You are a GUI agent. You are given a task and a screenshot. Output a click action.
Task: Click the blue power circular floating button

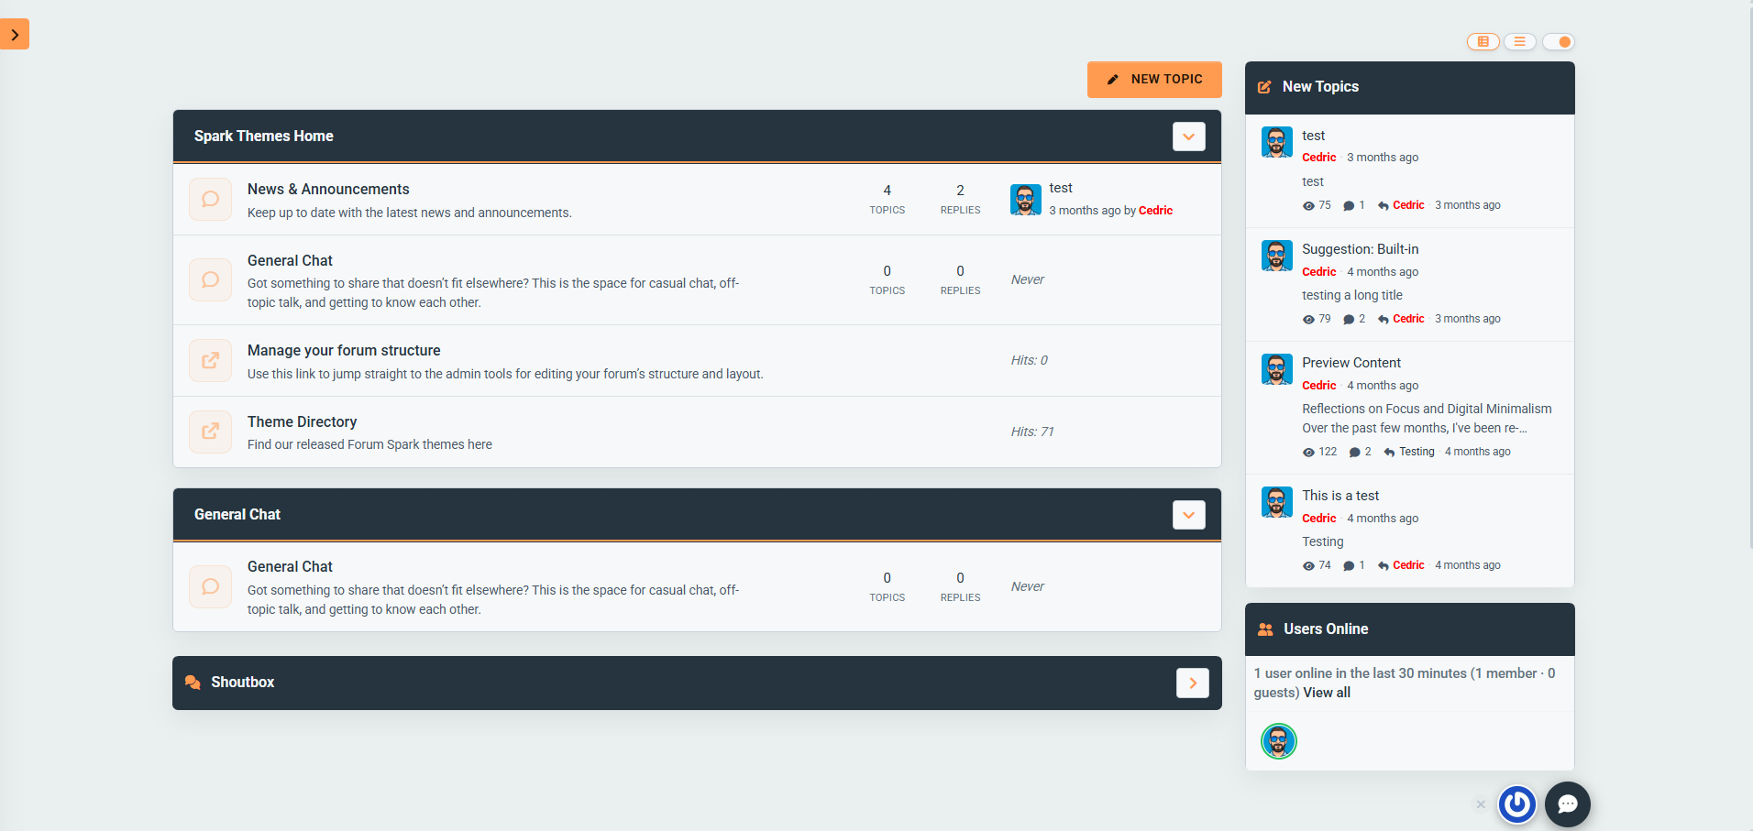click(1517, 804)
